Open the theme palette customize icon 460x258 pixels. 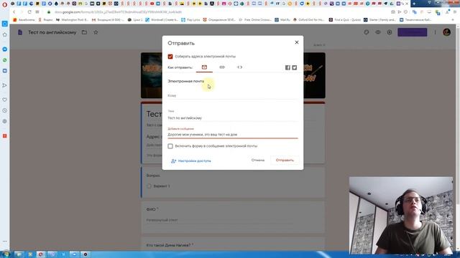(x=367, y=32)
